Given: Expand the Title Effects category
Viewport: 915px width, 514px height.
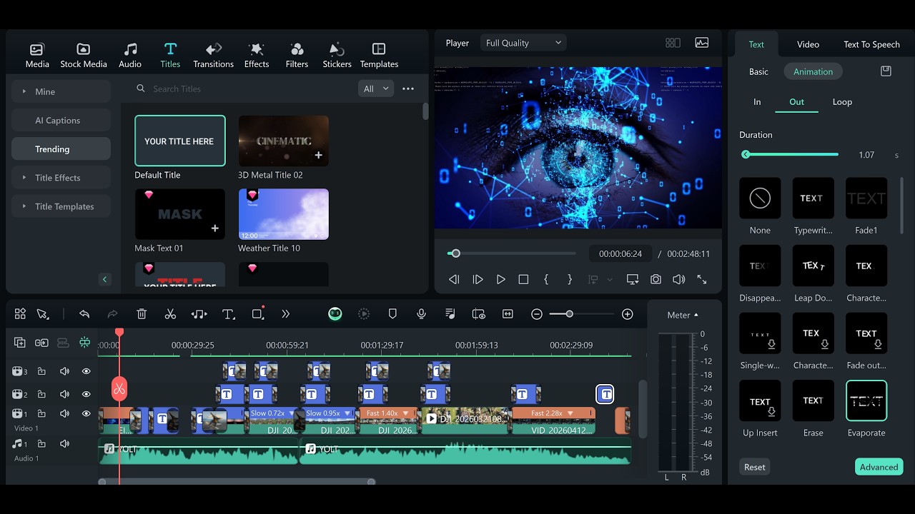Looking at the screenshot, I should point(61,178).
